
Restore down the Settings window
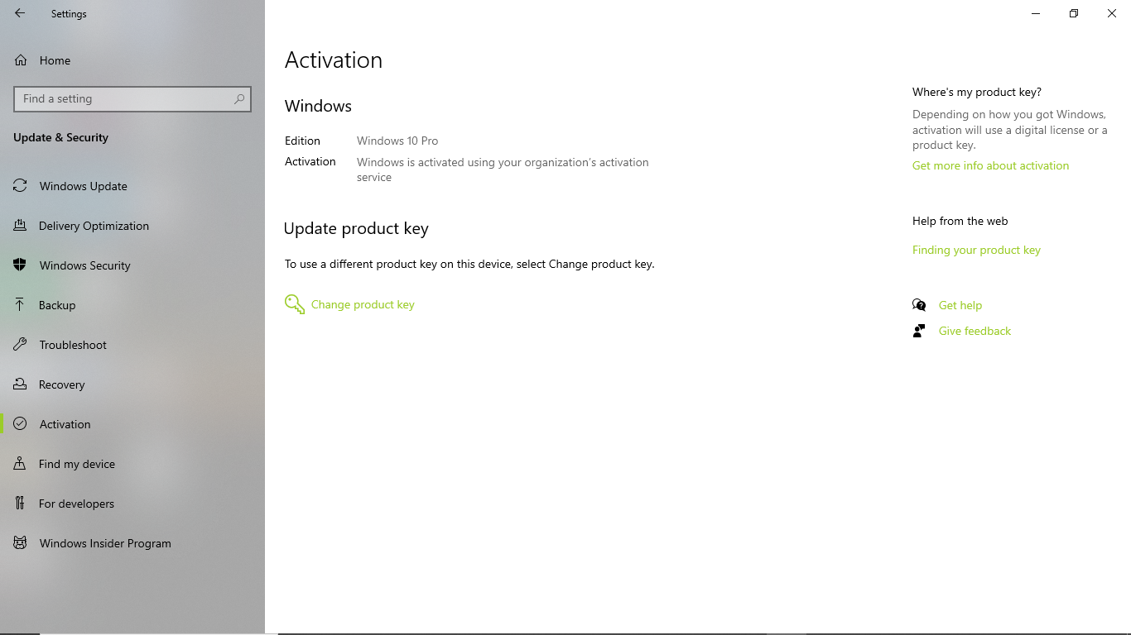pyautogui.click(x=1074, y=13)
